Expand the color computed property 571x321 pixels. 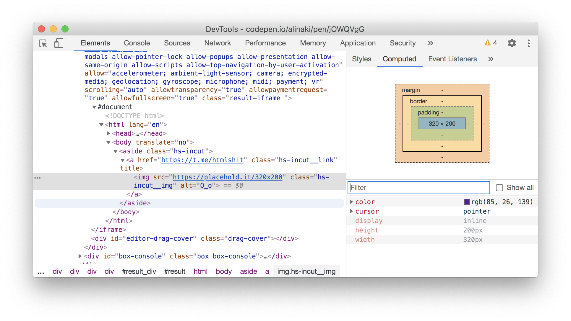[x=351, y=202]
